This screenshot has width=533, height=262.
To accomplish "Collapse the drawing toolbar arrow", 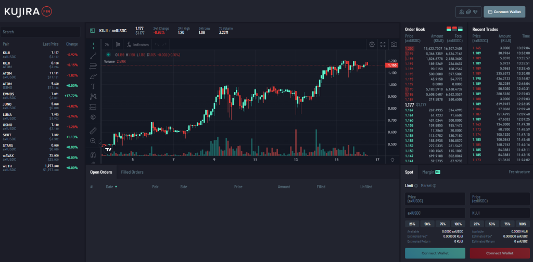I will (x=100, y=144).
